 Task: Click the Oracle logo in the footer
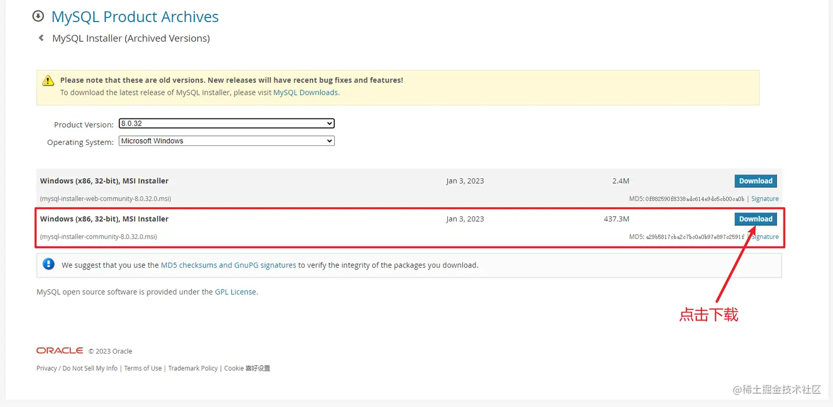pyautogui.click(x=59, y=351)
